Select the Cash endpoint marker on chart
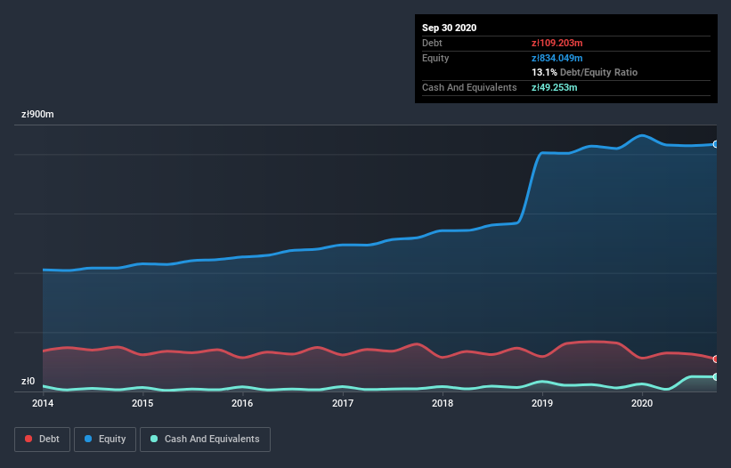The width and height of the screenshot is (731, 468). point(716,376)
